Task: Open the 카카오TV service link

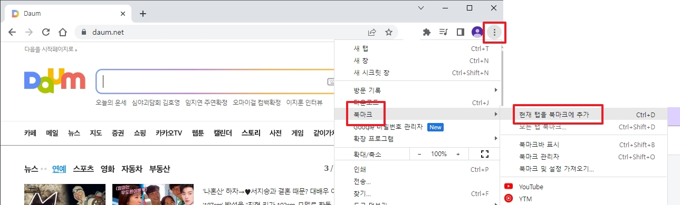Action: tap(169, 133)
